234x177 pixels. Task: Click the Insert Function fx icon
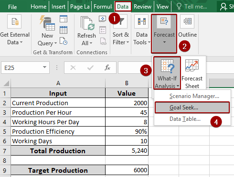click(107, 68)
